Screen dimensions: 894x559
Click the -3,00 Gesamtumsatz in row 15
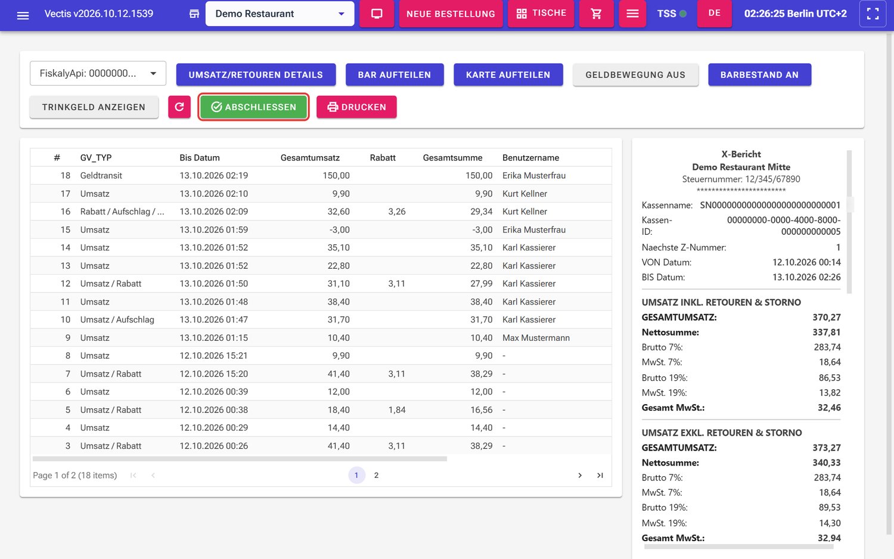click(339, 230)
